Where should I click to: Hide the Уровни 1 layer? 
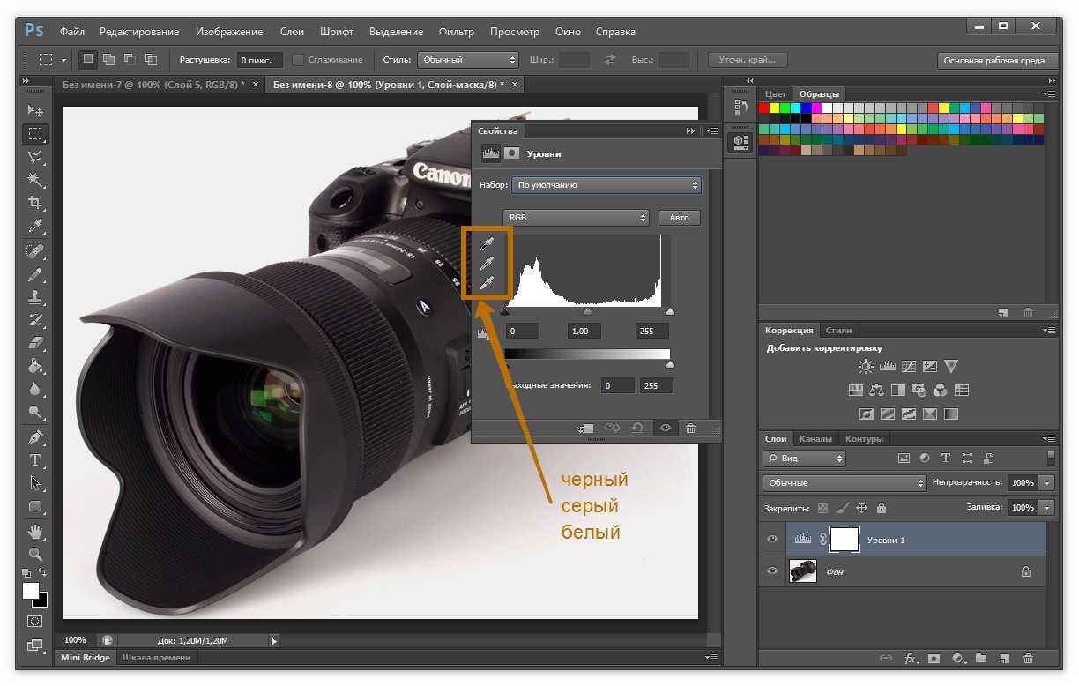point(772,540)
